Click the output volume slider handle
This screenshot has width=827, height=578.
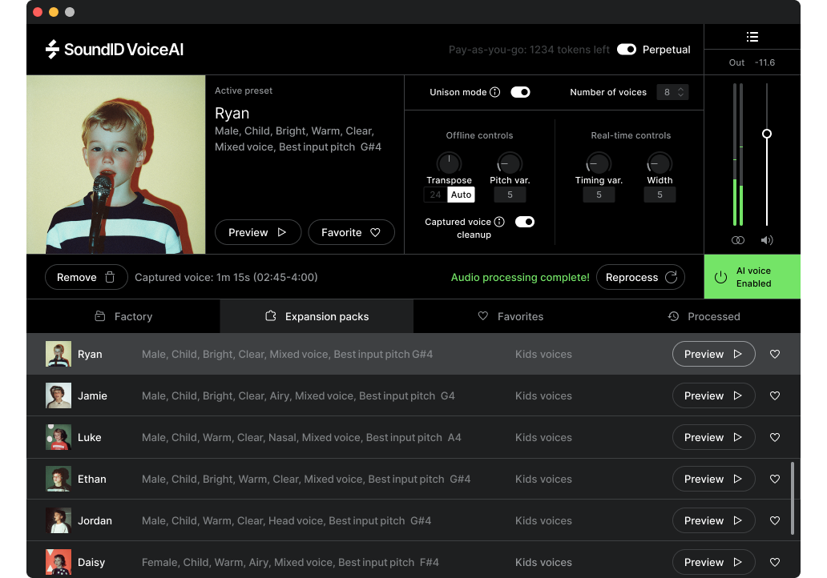click(767, 134)
